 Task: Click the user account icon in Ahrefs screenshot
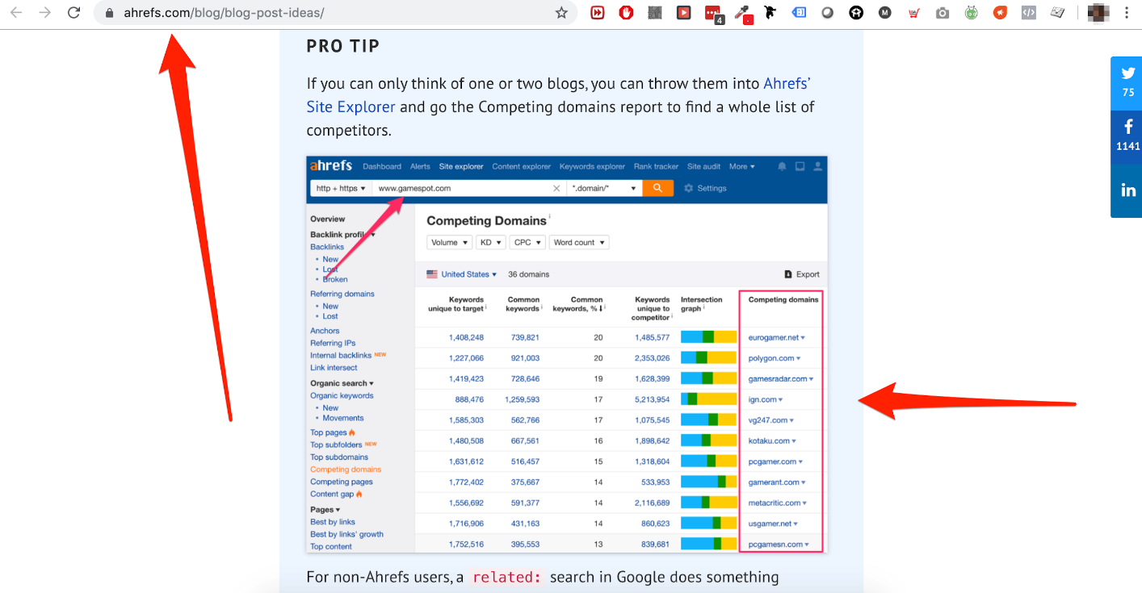click(817, 166)
